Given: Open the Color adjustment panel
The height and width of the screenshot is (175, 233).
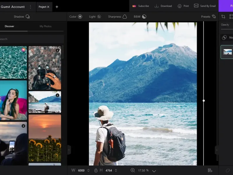Looking at the screenshot, I should point(76,17).
